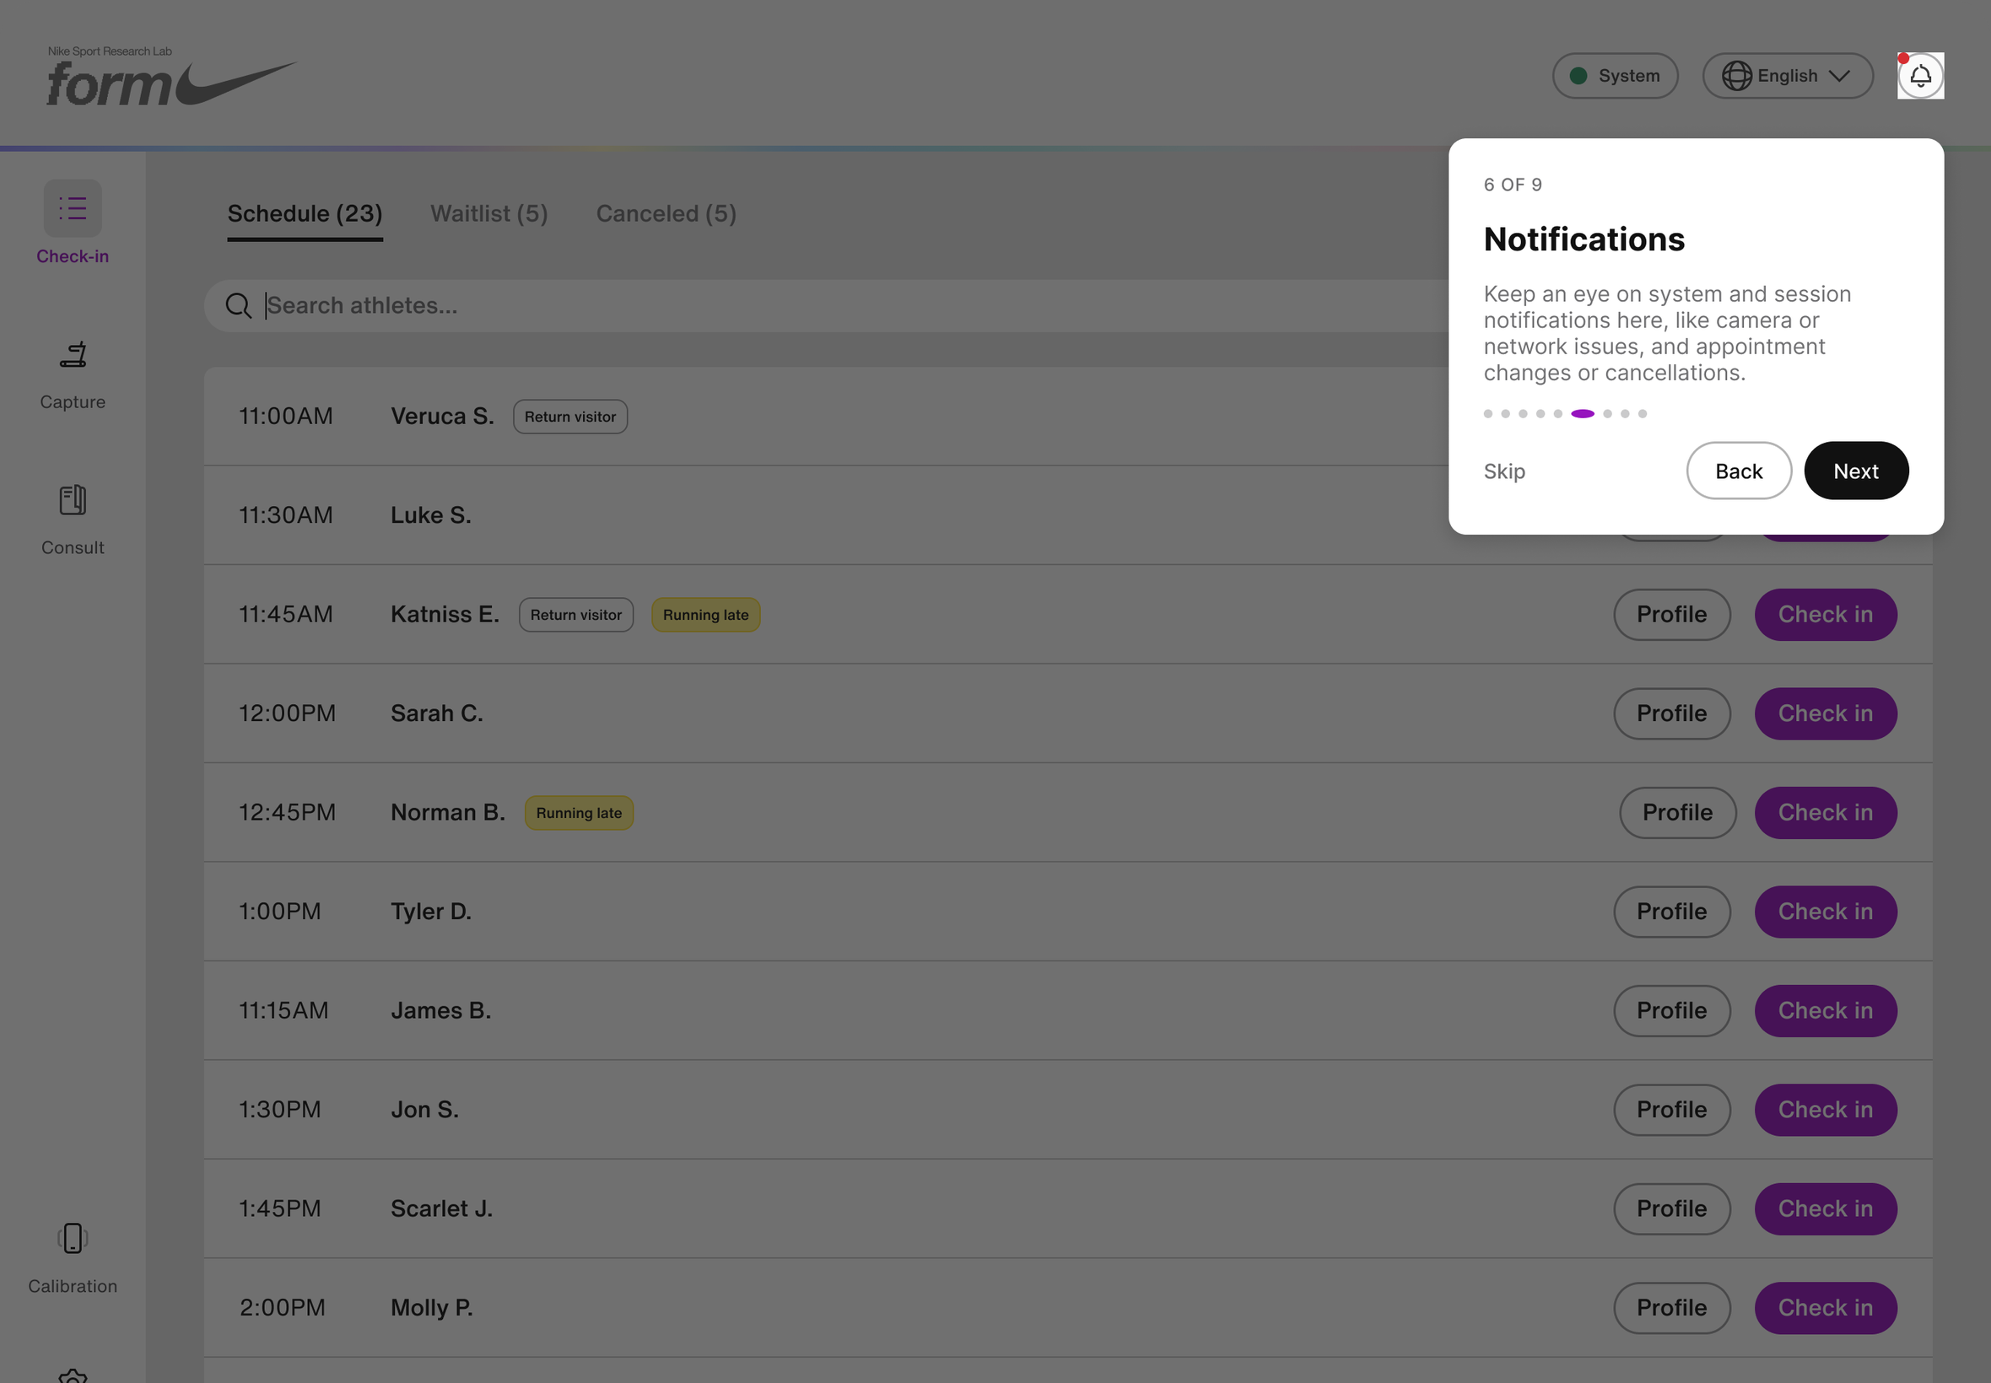
Task: Skip the onboarding tour
Action: 1504,471
